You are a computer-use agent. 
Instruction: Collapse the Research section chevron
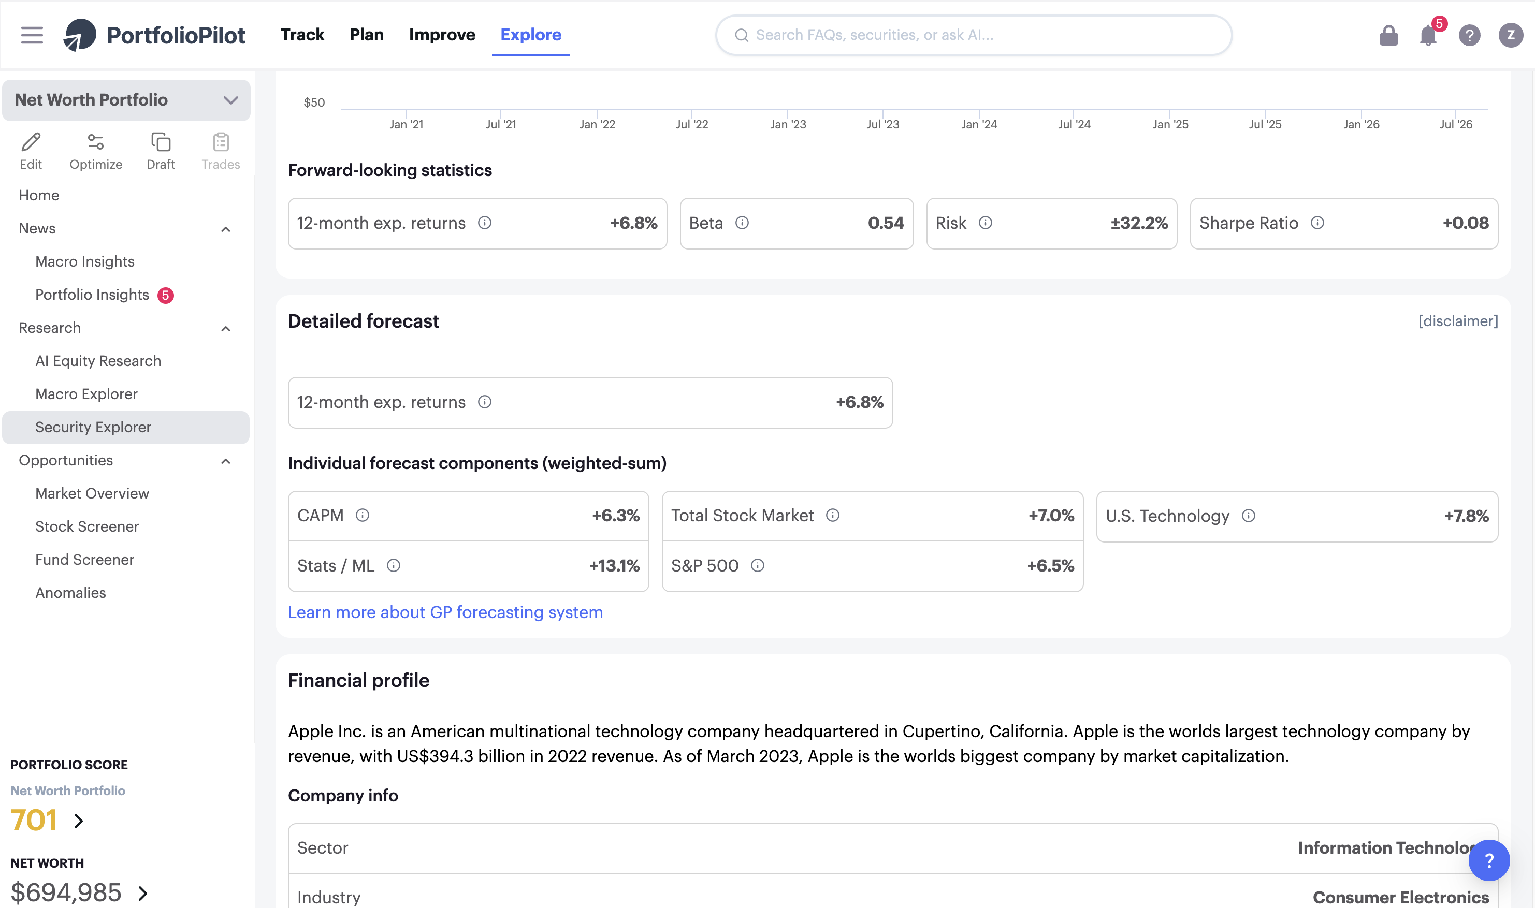pyautogui.click(x=225, y=329)
